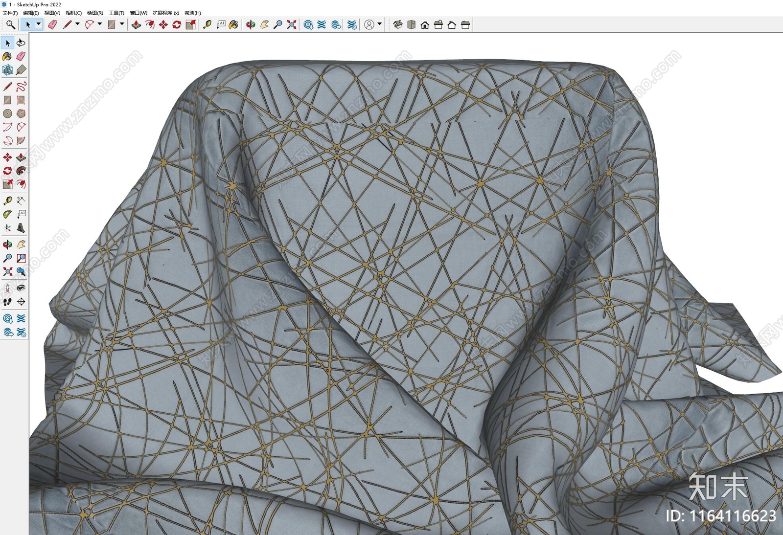The width and height of the screenshot is (783, 535).
Task: Go back to the Previous view
Action: pos(21,271)
